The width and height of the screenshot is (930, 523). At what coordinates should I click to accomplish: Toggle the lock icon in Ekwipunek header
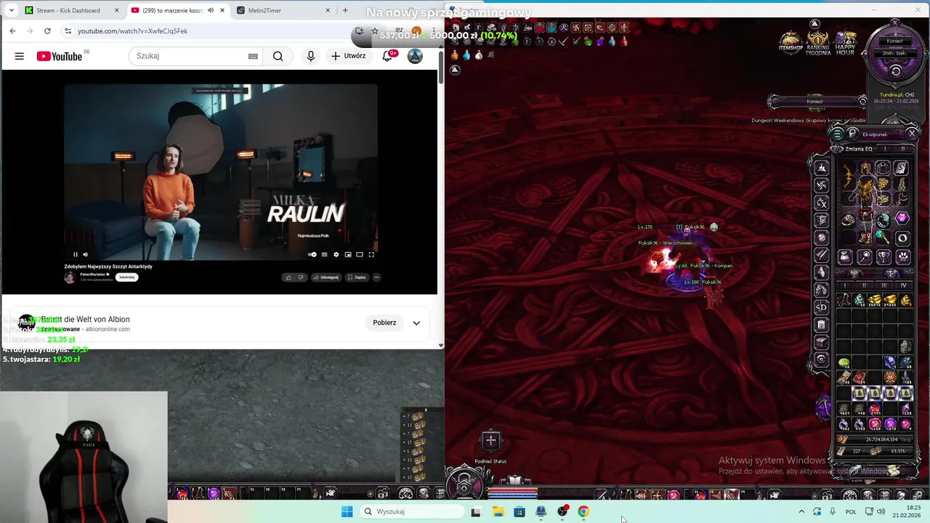[x=852, y=134]
